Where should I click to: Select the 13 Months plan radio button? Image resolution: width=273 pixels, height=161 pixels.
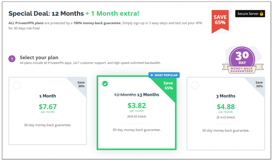pos(105,84)
